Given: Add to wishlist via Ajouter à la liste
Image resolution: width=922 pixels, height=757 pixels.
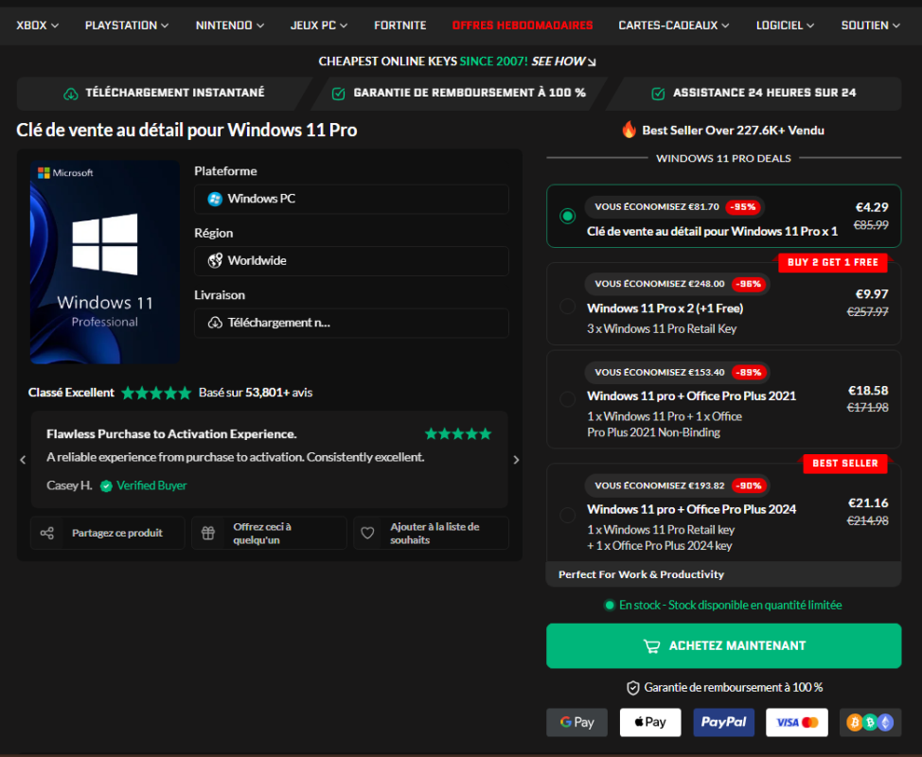Looking at the screenshot, I should point(431,533).
